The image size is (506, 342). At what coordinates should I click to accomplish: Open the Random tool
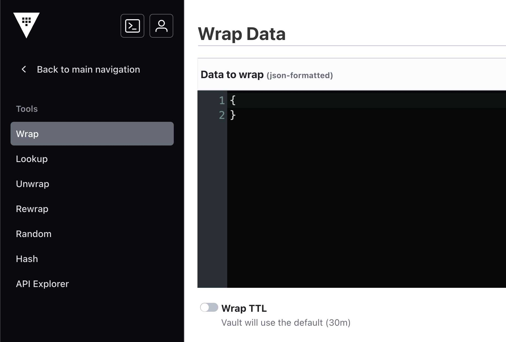click(34, 234)
